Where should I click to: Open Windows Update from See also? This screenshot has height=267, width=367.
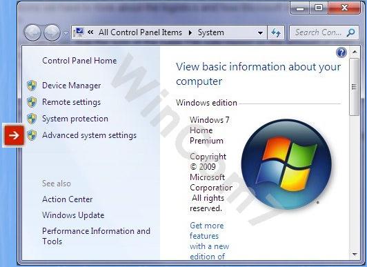(73, 215)
